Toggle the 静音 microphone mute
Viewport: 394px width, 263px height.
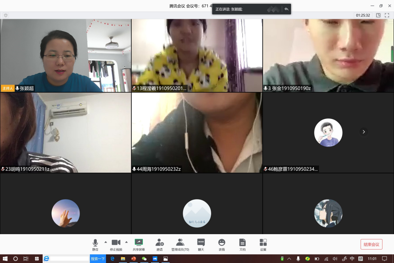(95, 244)
